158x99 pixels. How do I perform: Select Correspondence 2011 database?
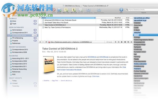pos(20,33)
